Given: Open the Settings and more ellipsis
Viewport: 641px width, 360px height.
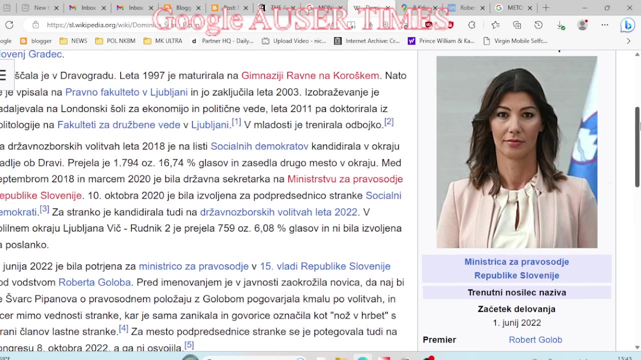Looking at the screenshot, I should (605, 25).
